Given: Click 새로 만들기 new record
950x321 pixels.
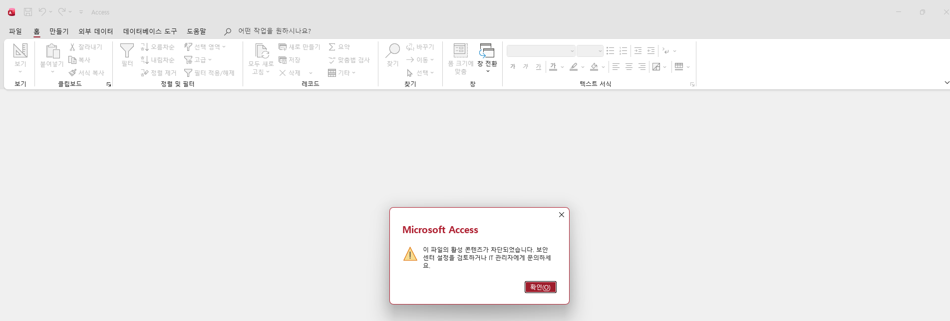Looking at the screenshot, I should 299,47.
